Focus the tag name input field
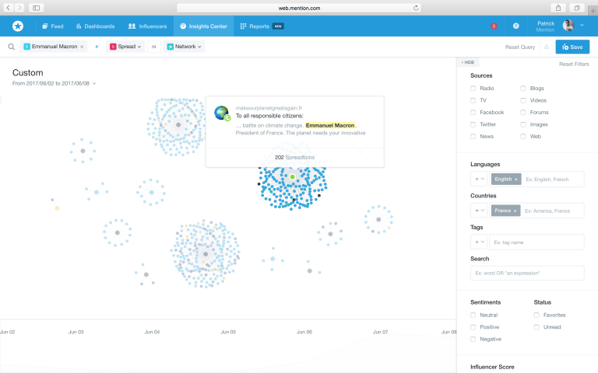This screenshot has height=373, width=598. click(x=536, y=242)
